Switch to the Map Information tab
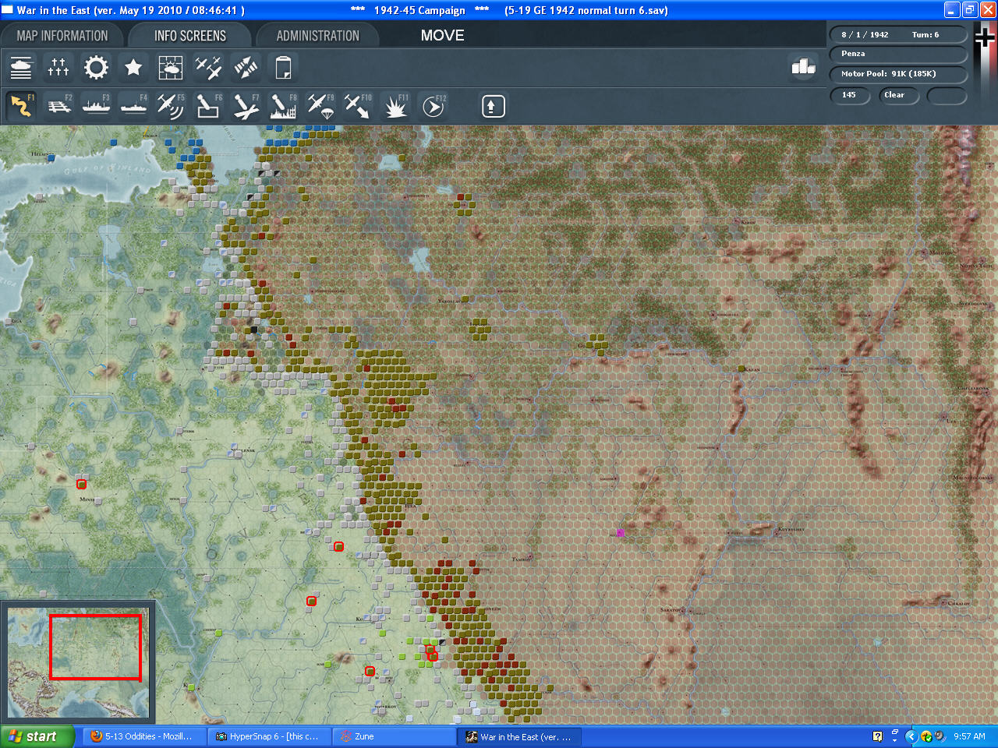This screenshot has height=748, width=998. click(62, 36)
